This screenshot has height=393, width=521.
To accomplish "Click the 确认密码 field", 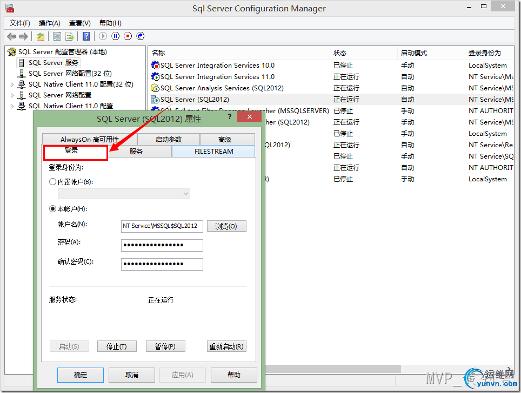I will click(162, 264).
